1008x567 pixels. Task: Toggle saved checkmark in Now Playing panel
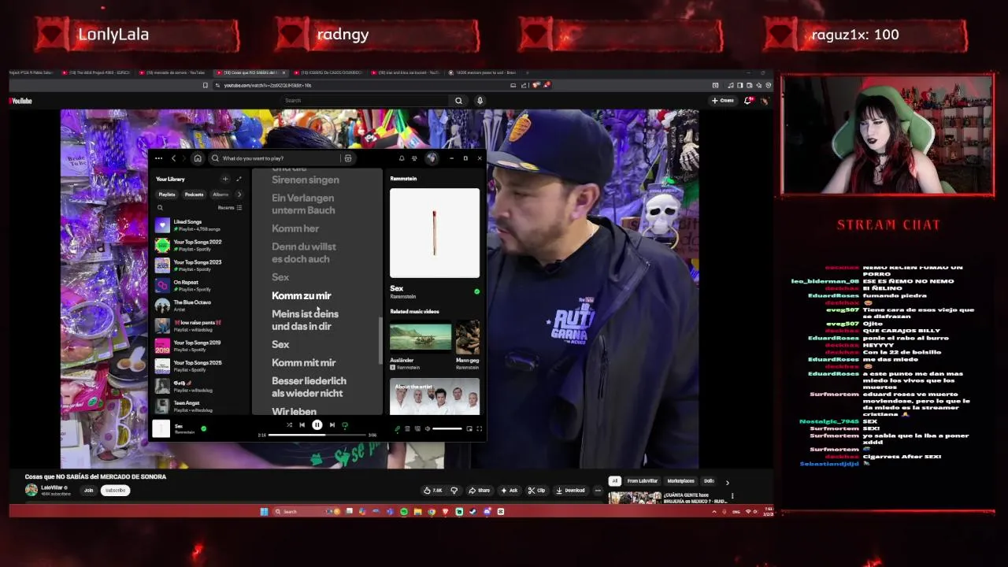(x=476, y=291)
